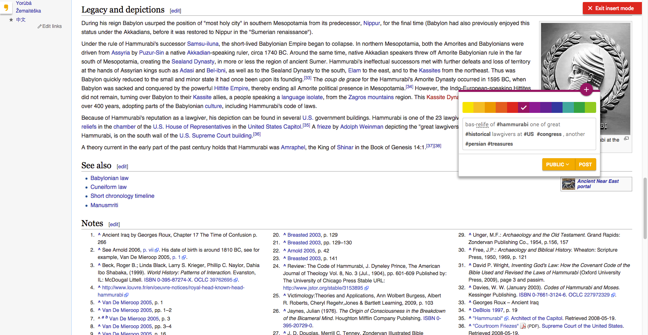Viewport: 648px width, 335px height.
Task: Select the indigo blue highlight color
Action: pyautogui.click(x=557, y=107)
